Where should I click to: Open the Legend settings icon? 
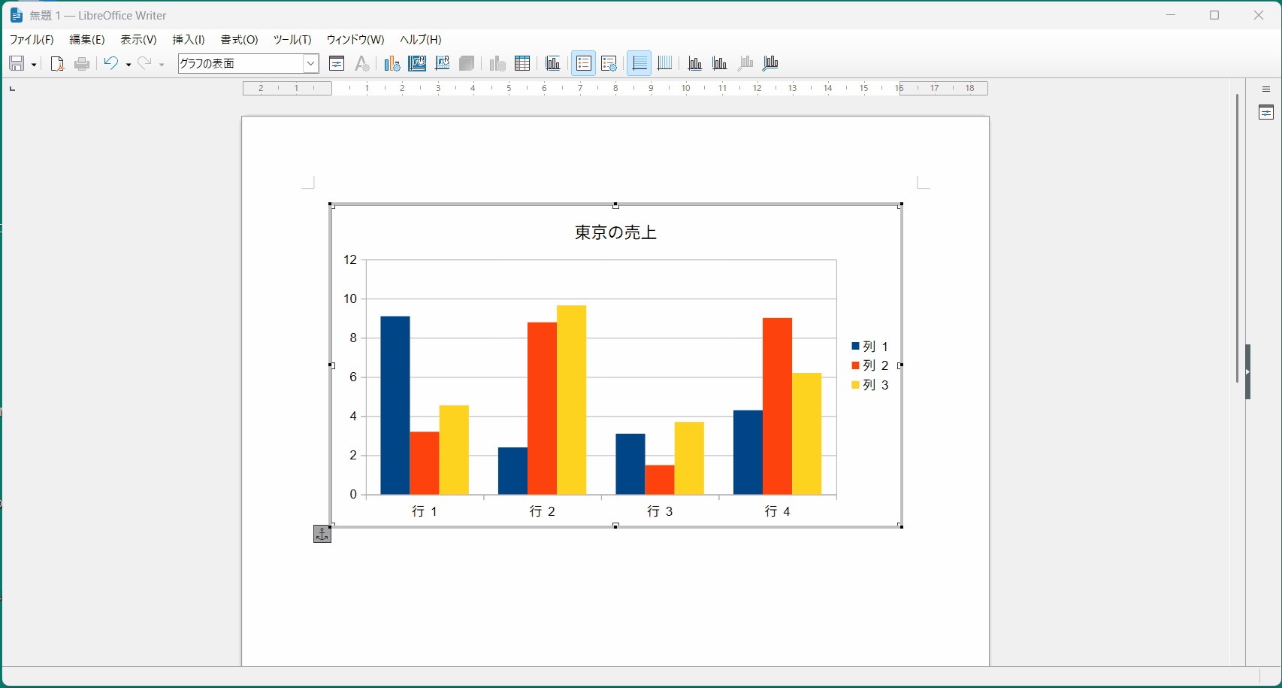pyautogui.click(x=609, y=64)
